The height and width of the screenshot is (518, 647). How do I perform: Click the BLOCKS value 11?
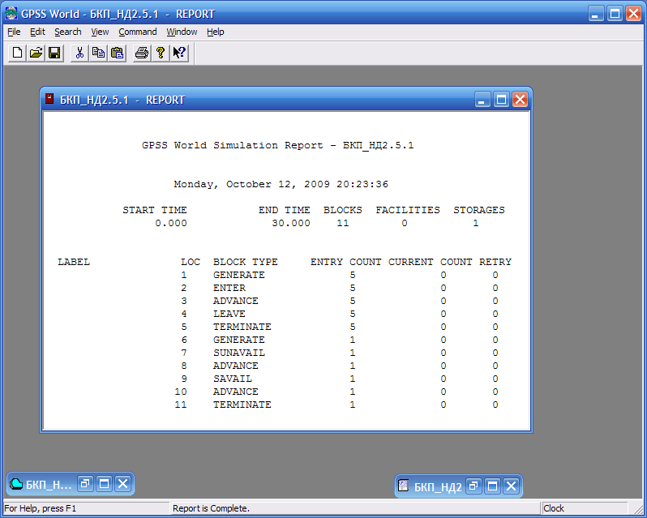[x=342, y=223]
